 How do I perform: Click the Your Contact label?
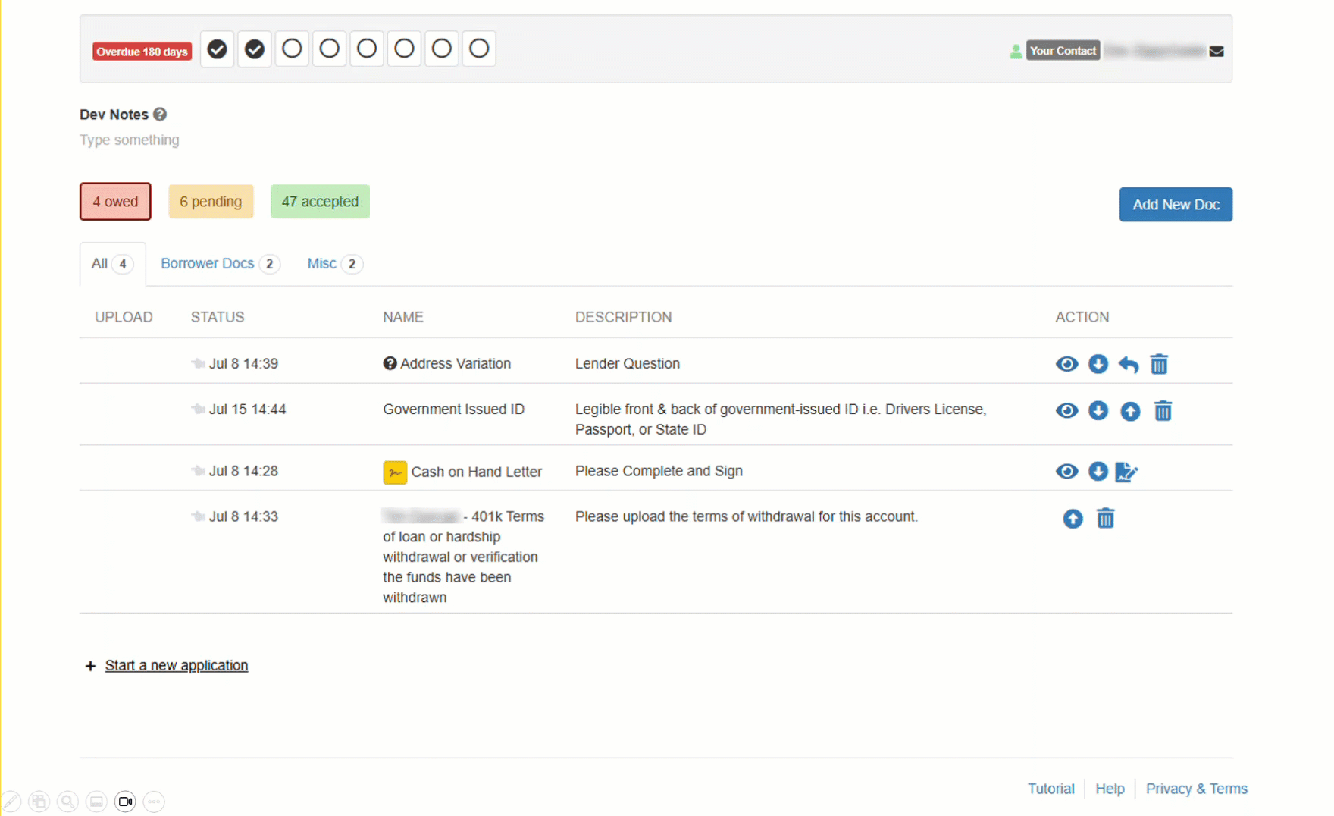pyautogui.click(x=1063, y=51)
